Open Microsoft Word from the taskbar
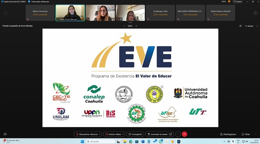The height and width of the screenshot is (144, 260). pos(143,141)
